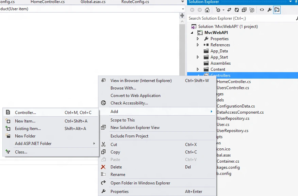Choose Scope to This
Viewport: 298px width, 196px height.
point(157,120)
